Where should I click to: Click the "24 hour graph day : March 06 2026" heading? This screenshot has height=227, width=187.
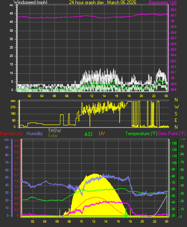(103, 2)
